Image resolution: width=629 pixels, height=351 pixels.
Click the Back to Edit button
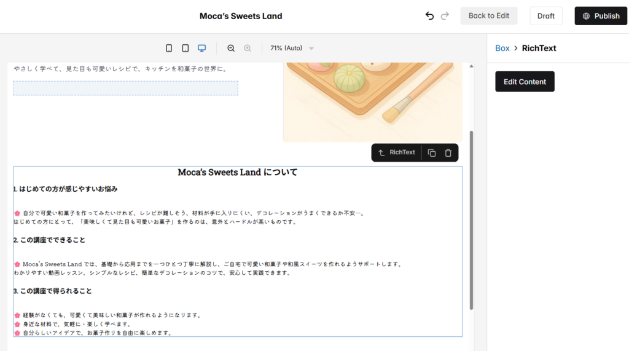[x=488, y=16]
